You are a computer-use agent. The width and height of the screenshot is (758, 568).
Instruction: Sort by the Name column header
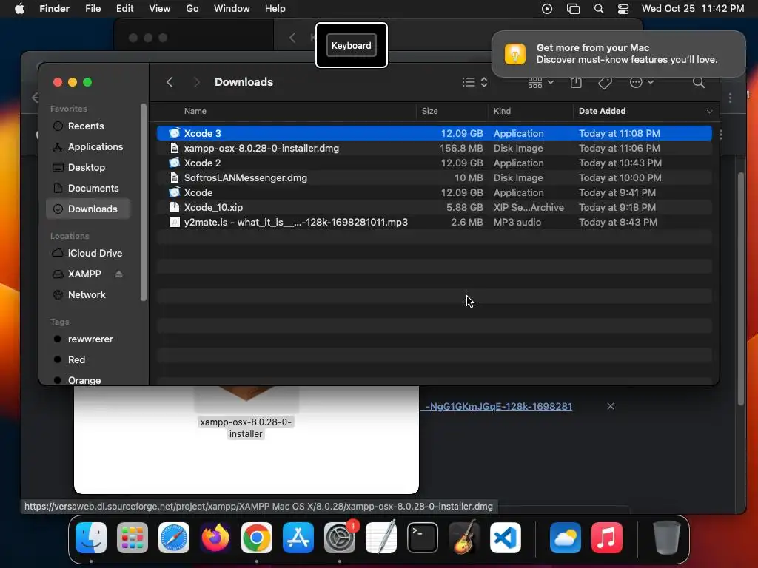pos(195,111)
